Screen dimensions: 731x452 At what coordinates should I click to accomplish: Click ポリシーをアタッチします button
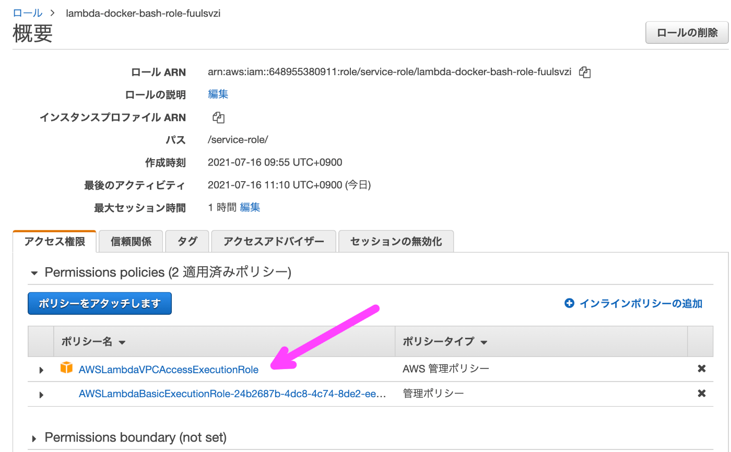click(x=100, y=303)
